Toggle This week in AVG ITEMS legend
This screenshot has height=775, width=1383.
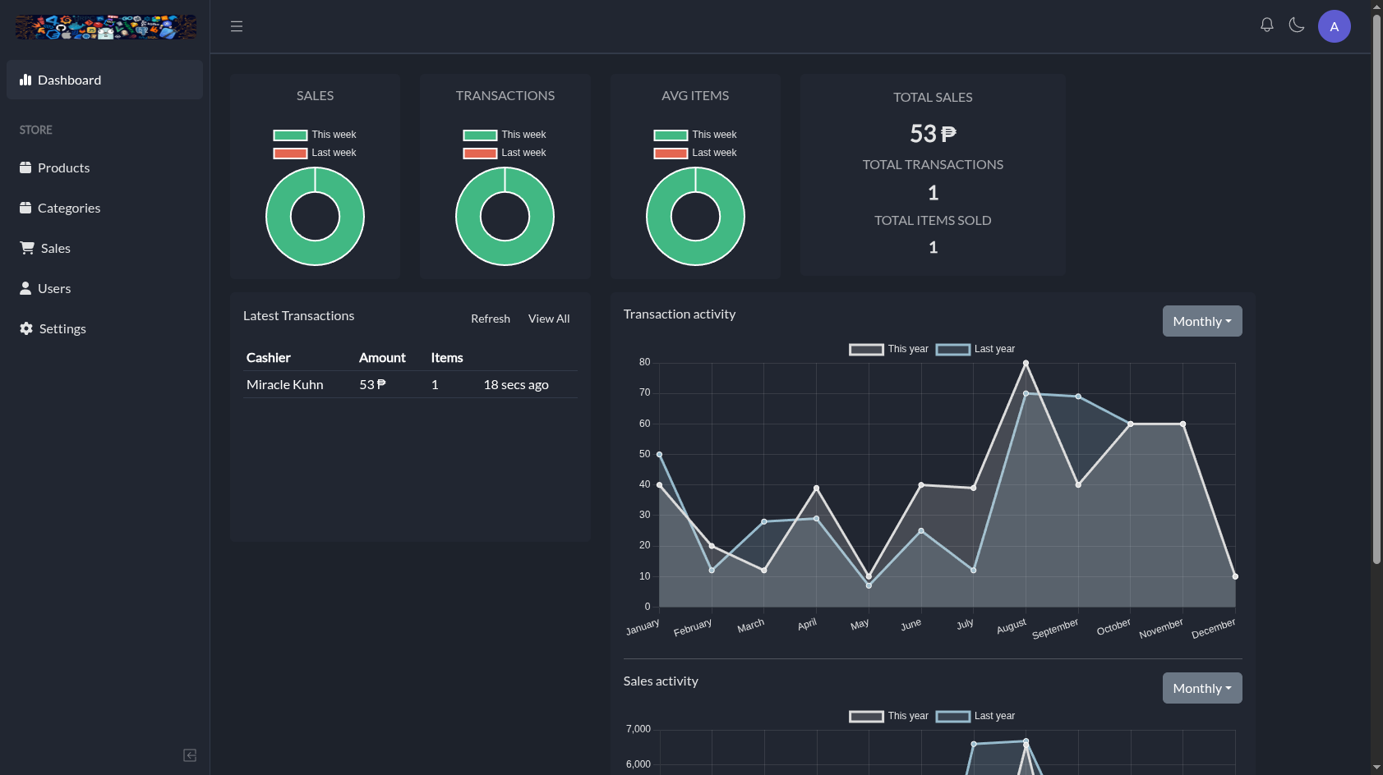click(695, 135)
